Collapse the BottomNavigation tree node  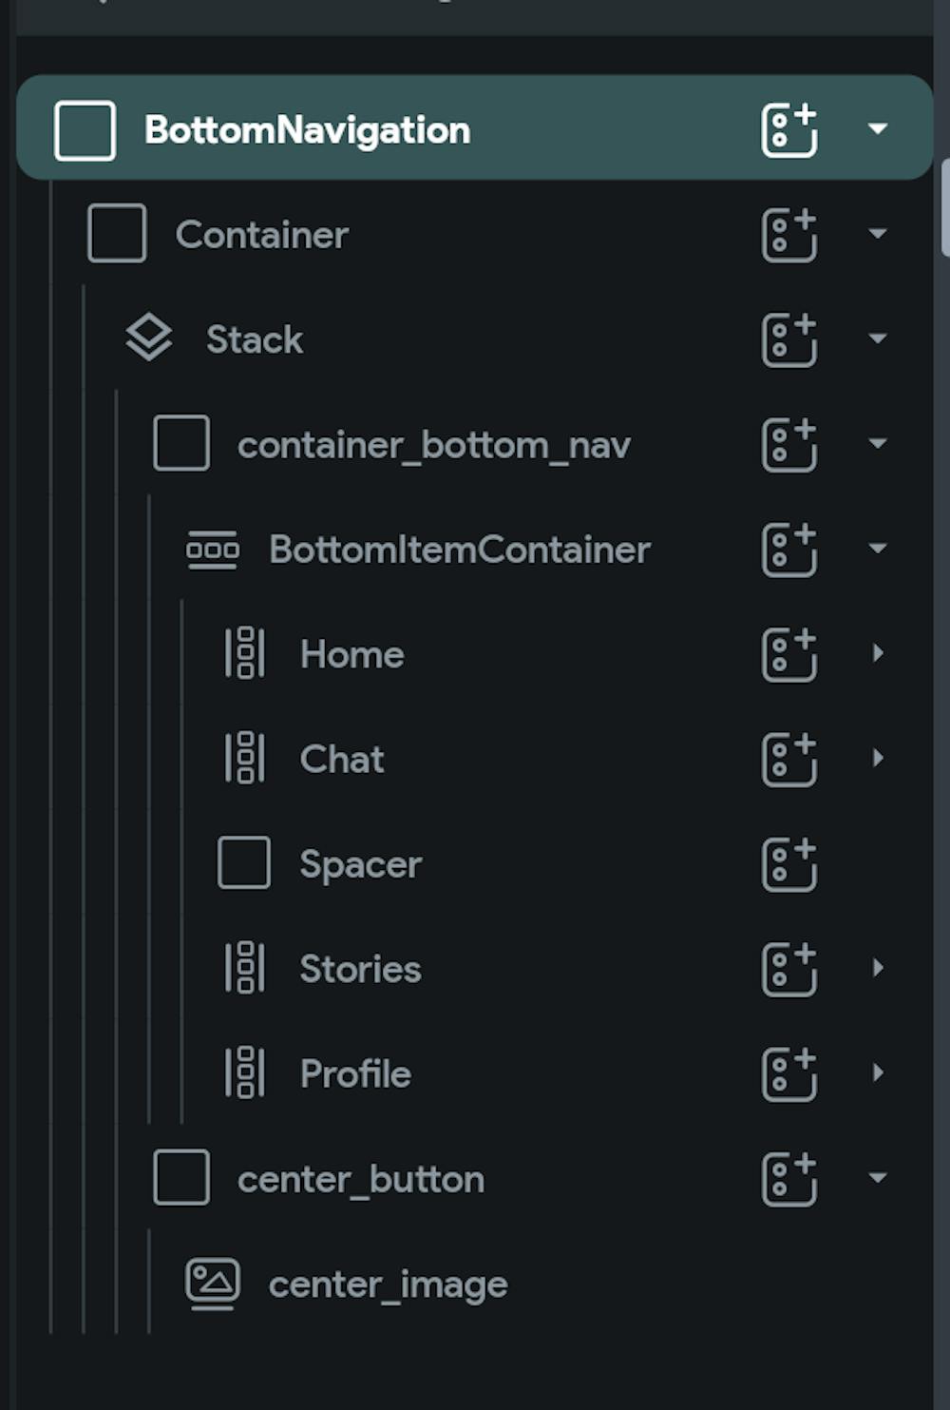click(x=878, y=128)
